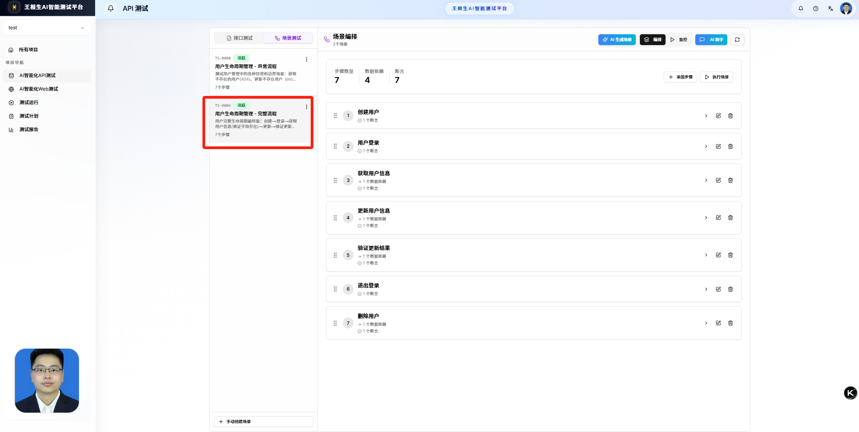Grab the drag handle of step 创建用户

click(335, 116)
